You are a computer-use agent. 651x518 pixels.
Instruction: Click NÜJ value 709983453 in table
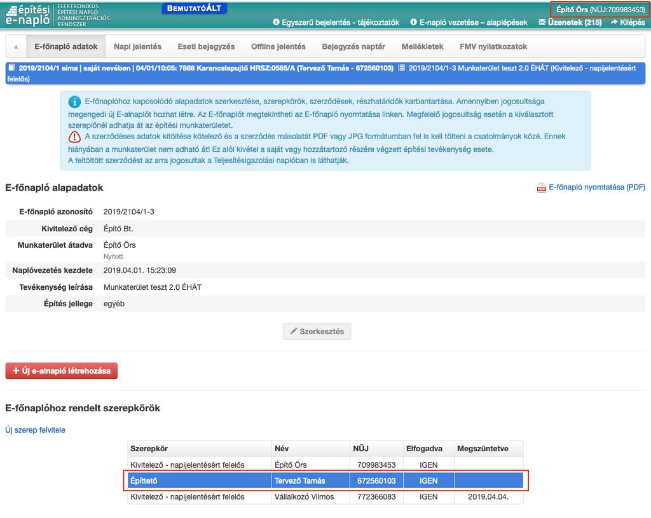(376, 465)
